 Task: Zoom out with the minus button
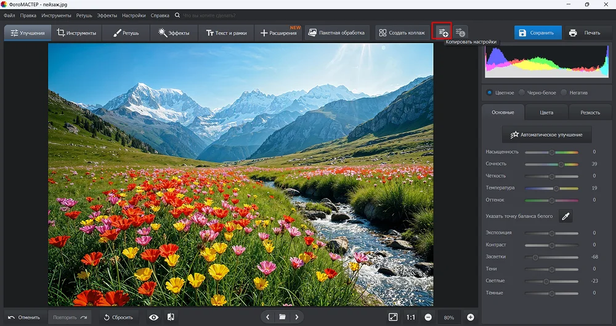[x=428, y=317]
